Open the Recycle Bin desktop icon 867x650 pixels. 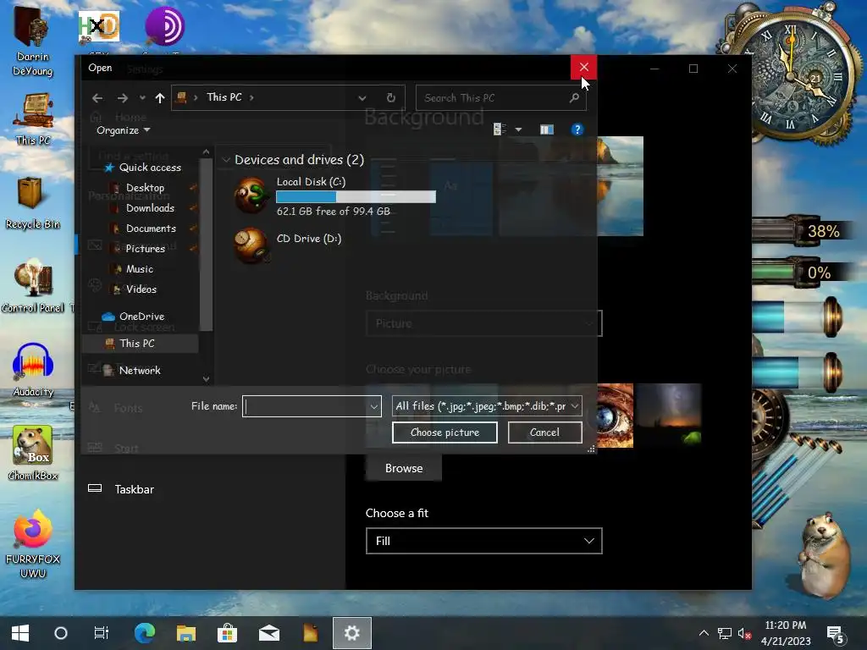click(x=33, y=203)
